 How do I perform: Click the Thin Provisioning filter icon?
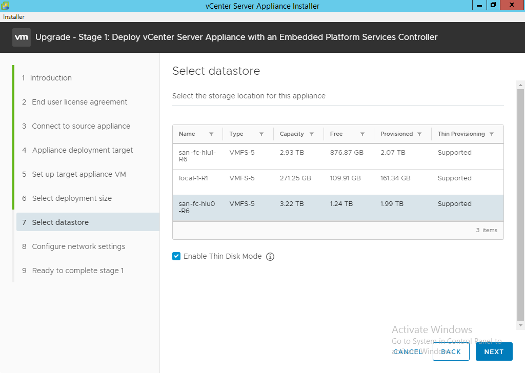click(492, 134)
